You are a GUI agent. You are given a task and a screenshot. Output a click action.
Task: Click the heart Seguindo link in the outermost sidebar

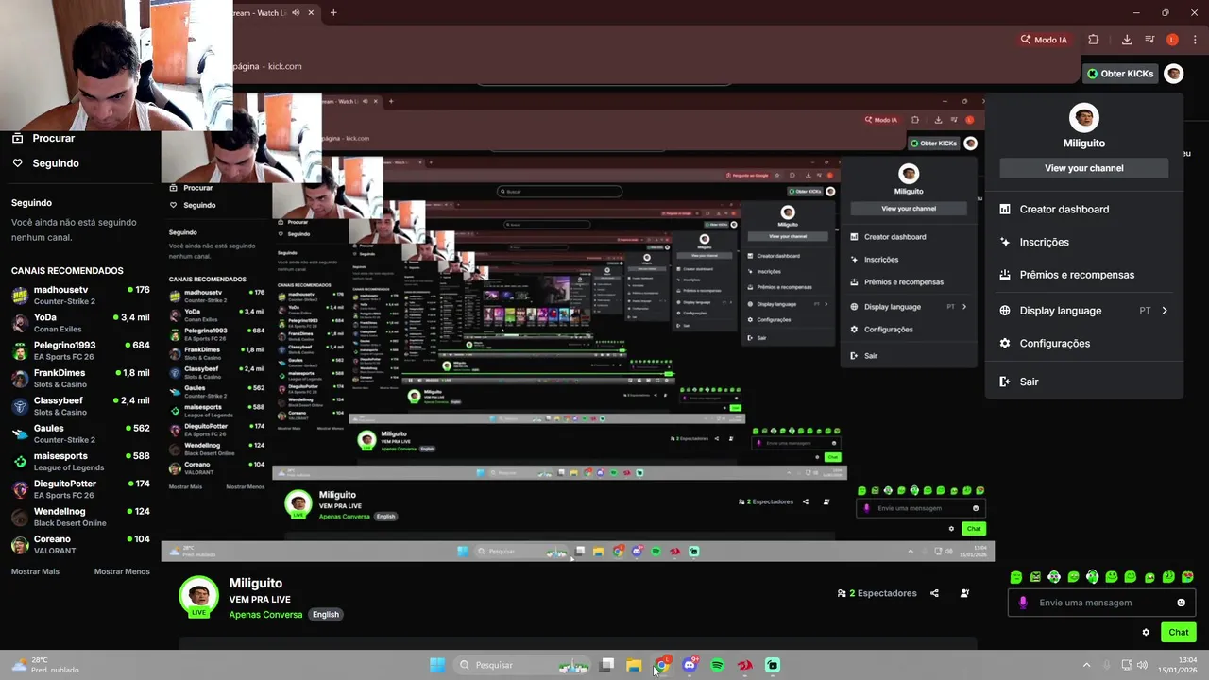pos(45,163)
